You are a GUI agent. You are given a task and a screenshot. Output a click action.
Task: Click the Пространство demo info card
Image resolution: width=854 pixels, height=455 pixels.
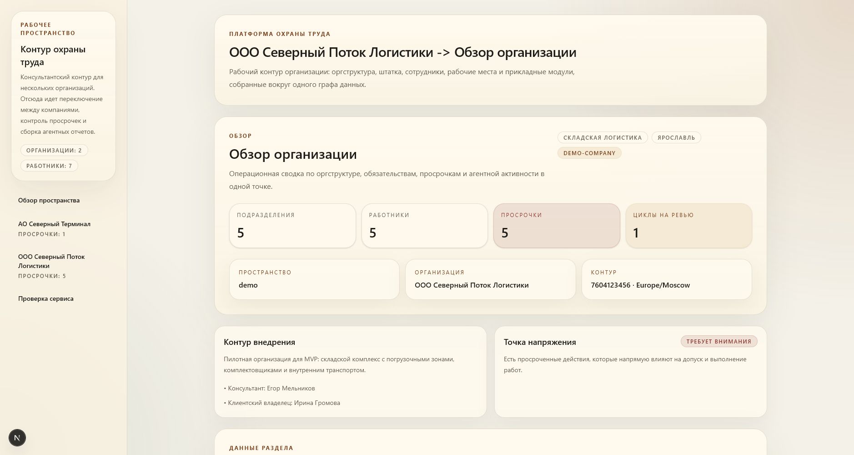coord(314,279)
